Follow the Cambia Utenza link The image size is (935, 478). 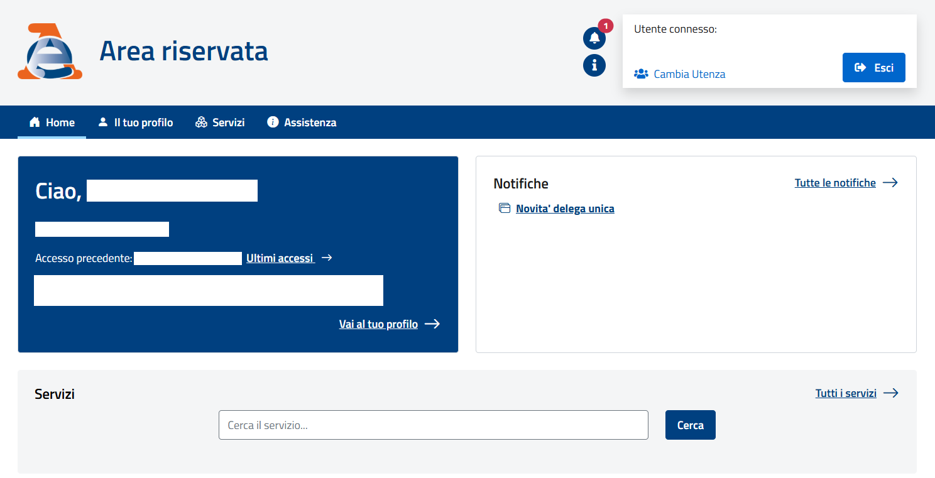coord(689,74)
